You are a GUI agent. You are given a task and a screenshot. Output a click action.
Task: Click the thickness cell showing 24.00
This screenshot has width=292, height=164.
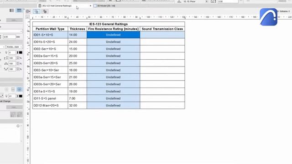77,42
